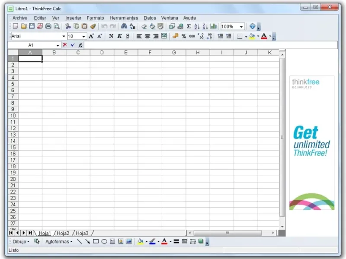346x259 pixels.
Task: Decrease font size
Action: [x=100, y=36]
